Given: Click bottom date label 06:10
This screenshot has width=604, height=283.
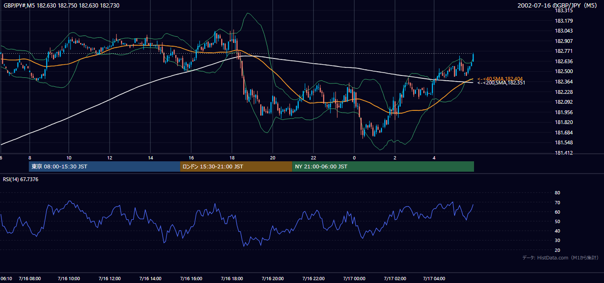Looking at the screenshot, I should (6, 278).
